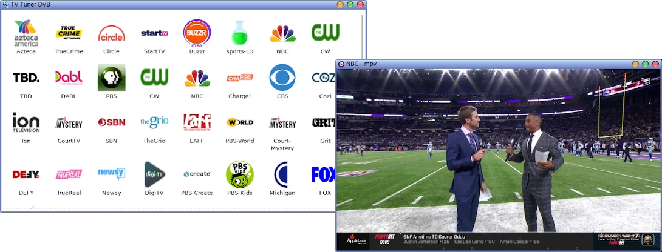Tune to the SBN channel icon
Screen dimensions: 662x252
point(112,122)
